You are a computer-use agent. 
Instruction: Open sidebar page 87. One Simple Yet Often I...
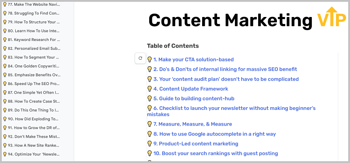coord(31,92)
